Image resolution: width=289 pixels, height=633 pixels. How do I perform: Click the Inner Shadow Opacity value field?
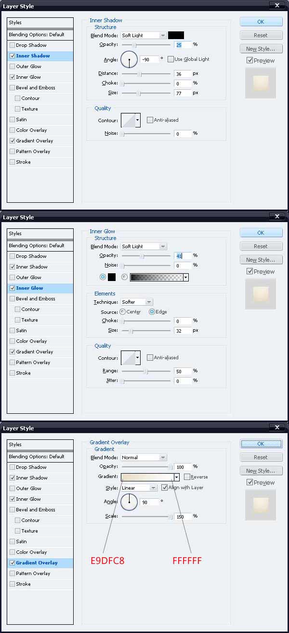click(x=183, y=44)
